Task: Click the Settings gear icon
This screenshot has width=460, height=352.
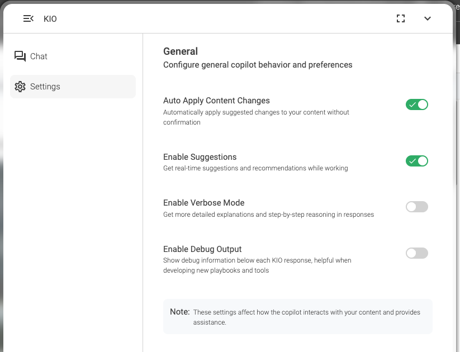Action: 20,87
